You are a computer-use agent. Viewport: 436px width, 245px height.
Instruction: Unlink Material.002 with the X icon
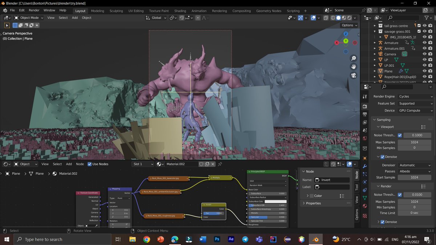click(x=213, y=164)
